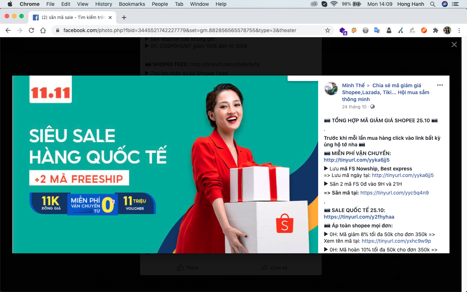The image size is (467, 292).
Task: Open the orange chain link extension
Action: (424, 30)
